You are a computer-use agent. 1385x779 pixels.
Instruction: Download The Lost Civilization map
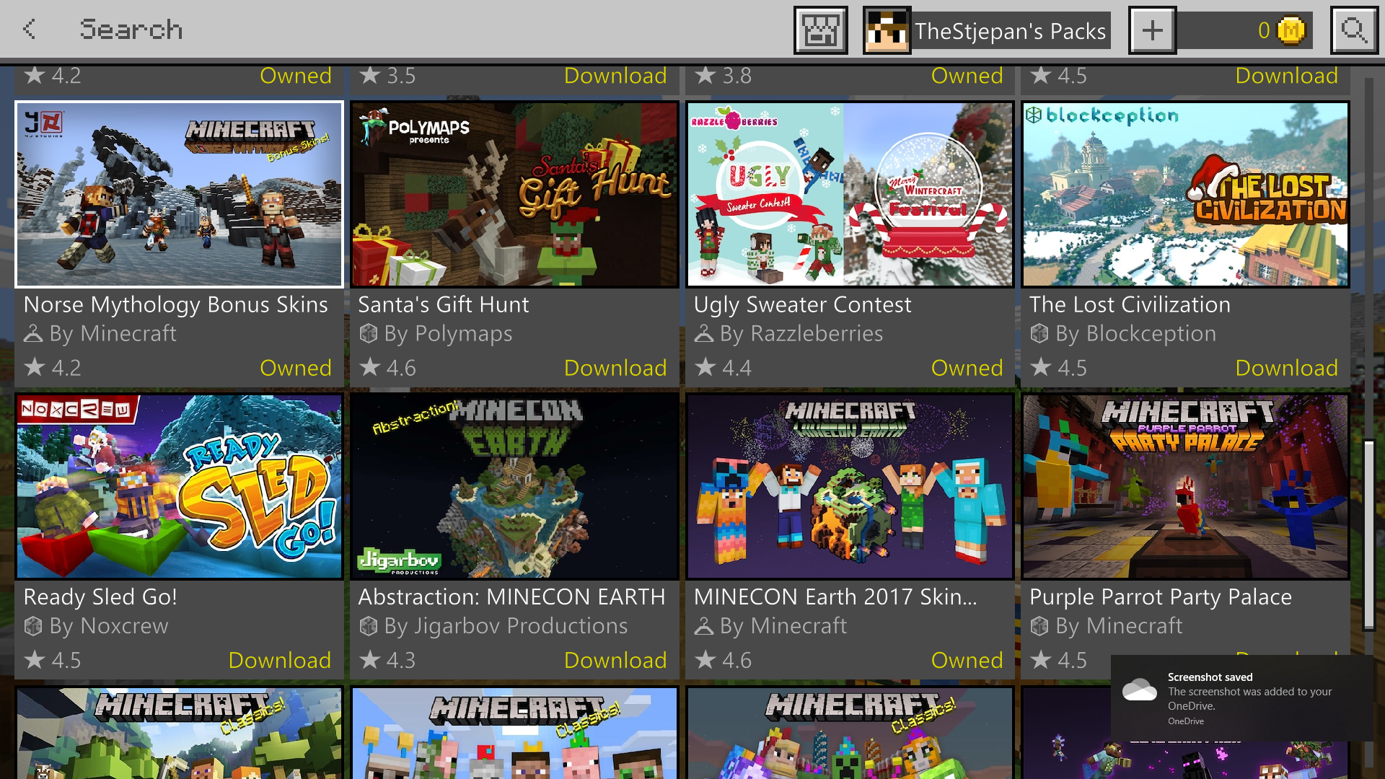[1286, 368]
